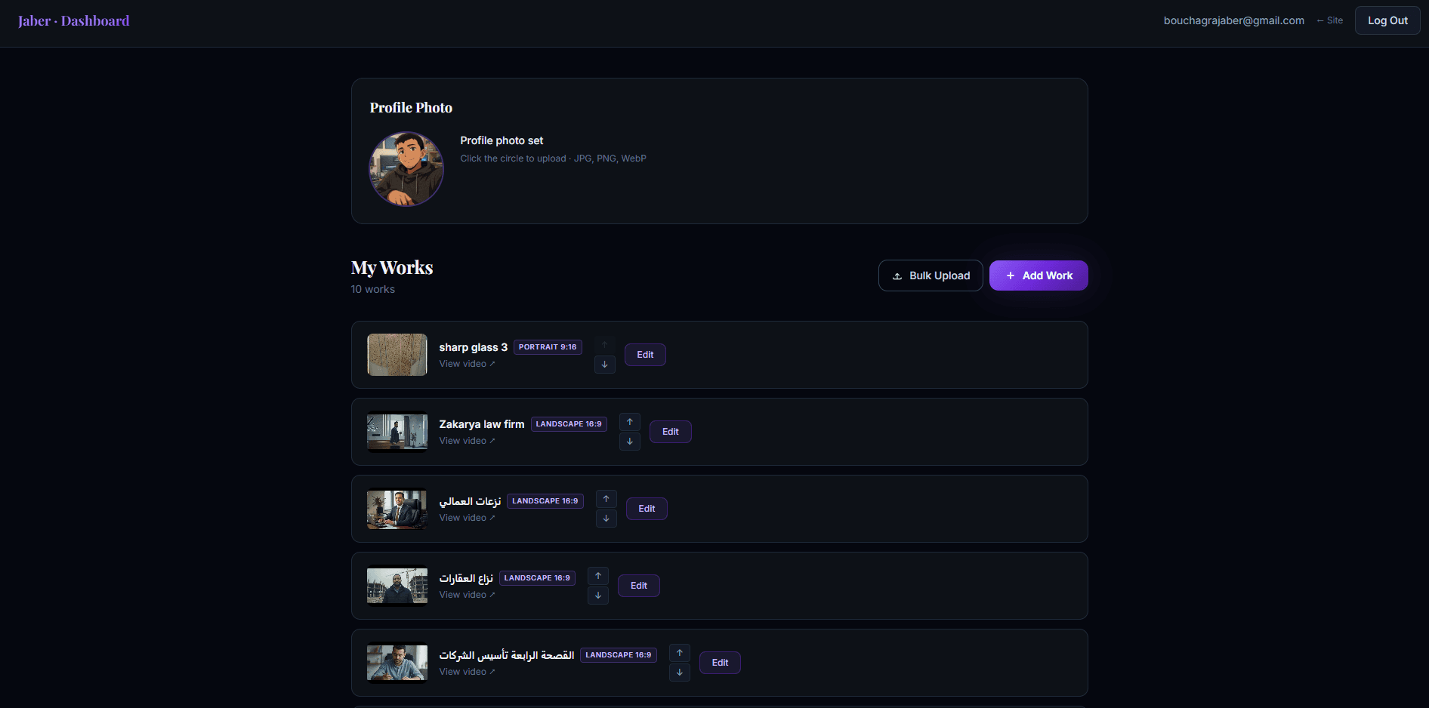This screenshot has height=708, width=1429.
Task: Click the 'sharp glass 3' title
Action: pos(474,347)
